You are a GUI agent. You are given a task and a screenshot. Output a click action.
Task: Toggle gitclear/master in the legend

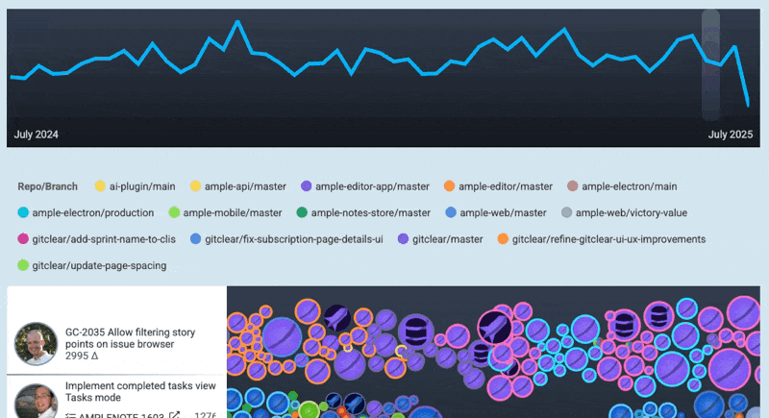(440, 239)
